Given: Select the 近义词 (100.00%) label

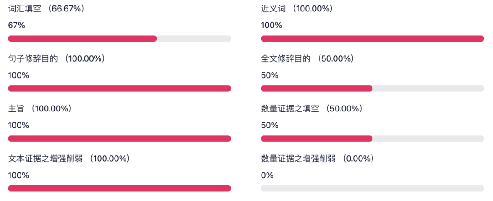Looking at the screenshot, I should (297, 9).
